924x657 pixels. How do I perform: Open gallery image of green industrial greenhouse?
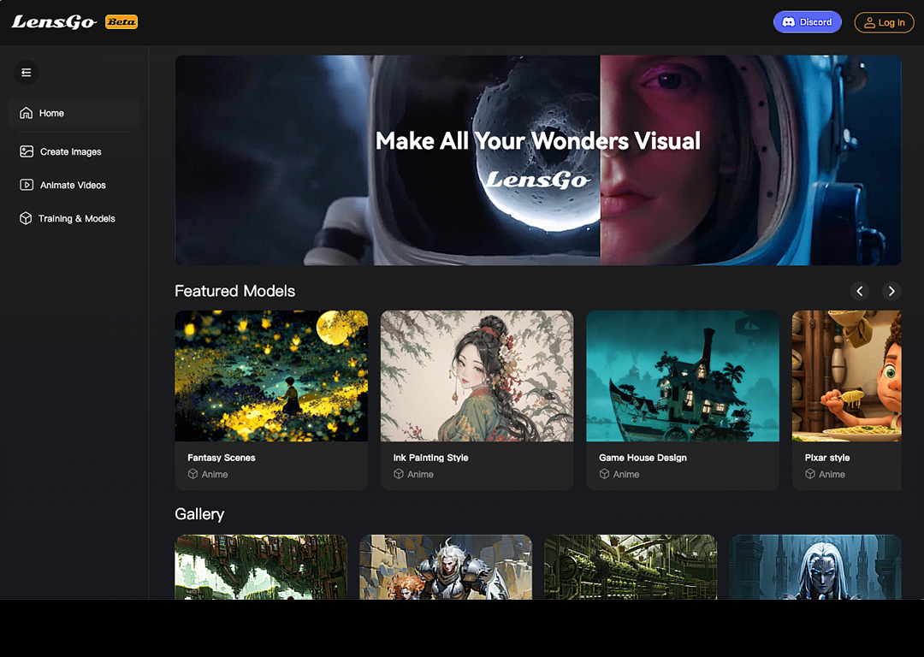[631, 567]
